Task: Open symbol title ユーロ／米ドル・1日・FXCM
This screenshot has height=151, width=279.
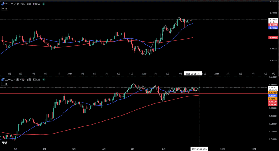Action: tap(22, 79)
